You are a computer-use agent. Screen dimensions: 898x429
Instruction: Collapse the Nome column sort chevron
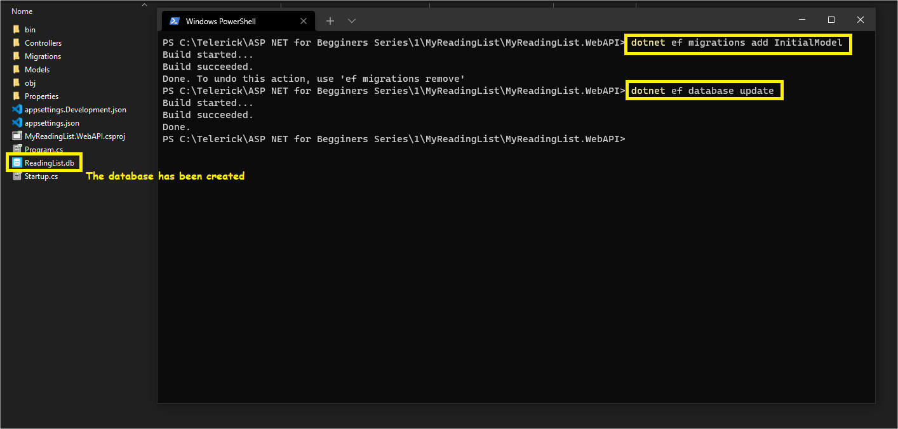144,4
